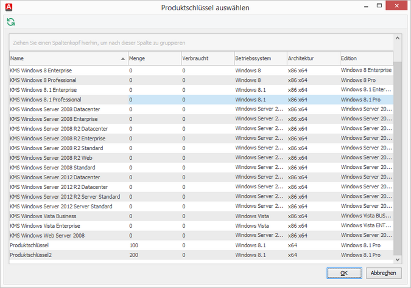Click the green refresh icon

[x=11, y=22]
